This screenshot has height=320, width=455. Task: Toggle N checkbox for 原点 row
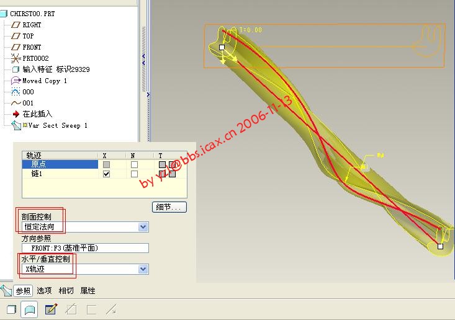(134, 164)
